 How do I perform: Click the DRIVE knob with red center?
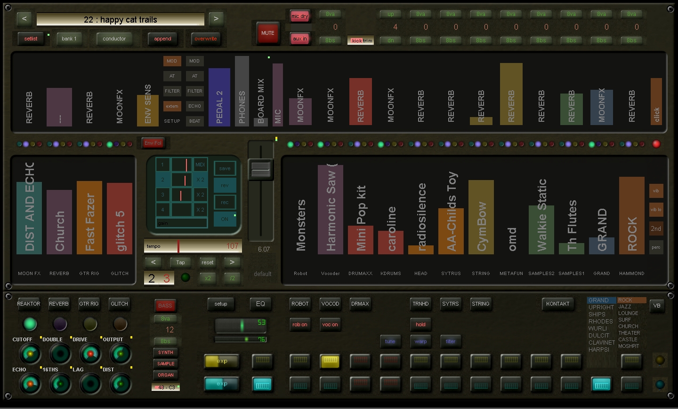pos(90,354)
